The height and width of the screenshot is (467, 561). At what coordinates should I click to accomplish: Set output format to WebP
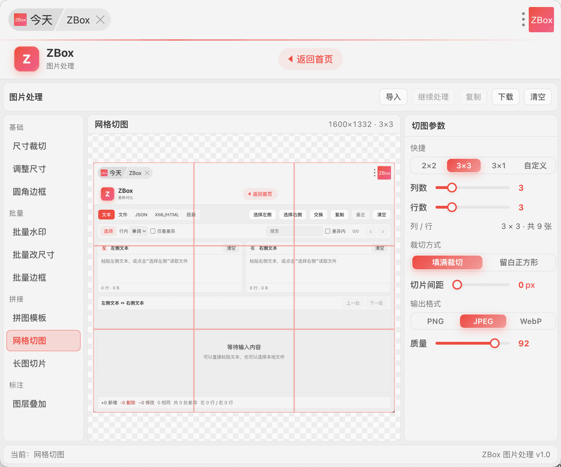pos(530,321)
